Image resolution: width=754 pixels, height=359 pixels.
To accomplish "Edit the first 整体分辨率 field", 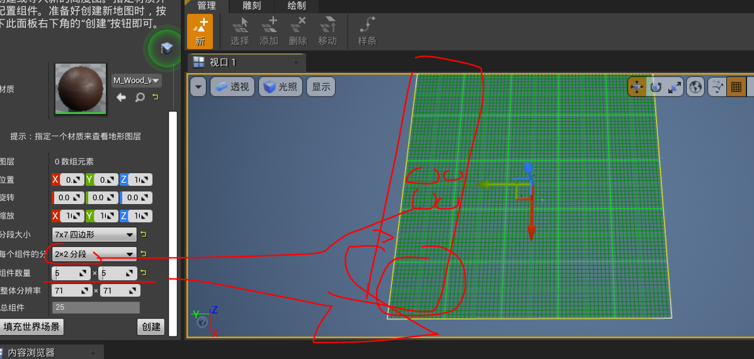I will coord(72,291).
